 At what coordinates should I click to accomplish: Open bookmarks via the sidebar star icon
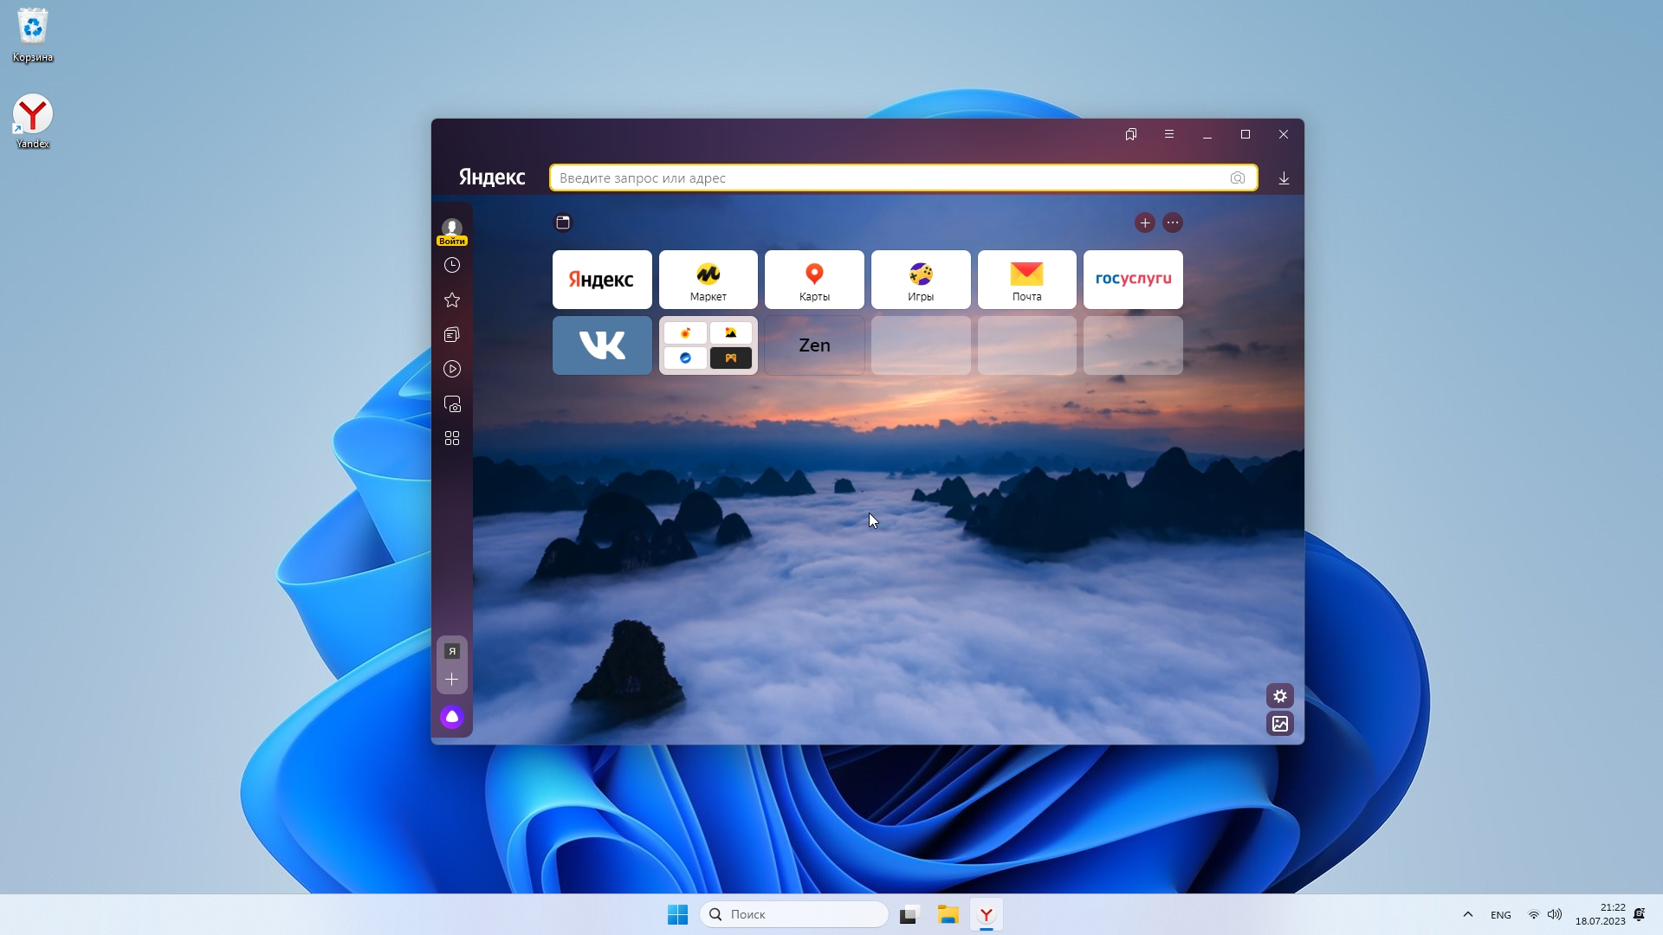click(452, 300)
